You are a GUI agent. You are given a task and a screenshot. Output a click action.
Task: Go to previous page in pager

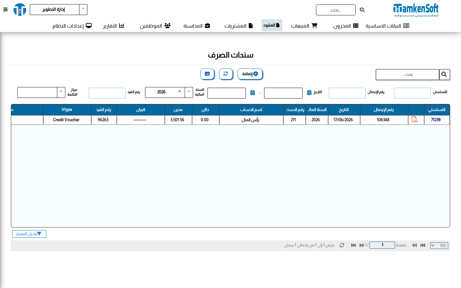(414, 245)
